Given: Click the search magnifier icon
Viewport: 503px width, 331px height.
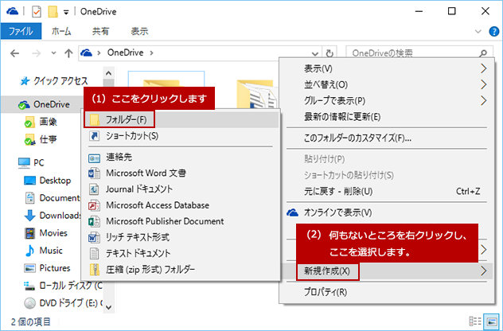Looking at the screenshot, I should pyautogui.click(x=483, y=53).
